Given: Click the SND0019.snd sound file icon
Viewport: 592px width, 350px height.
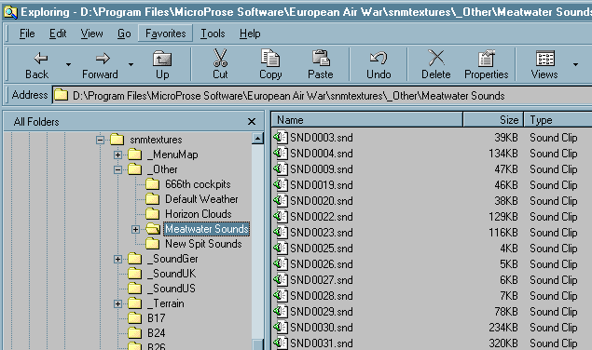Looking at the screenshot, I should [281, 185].
